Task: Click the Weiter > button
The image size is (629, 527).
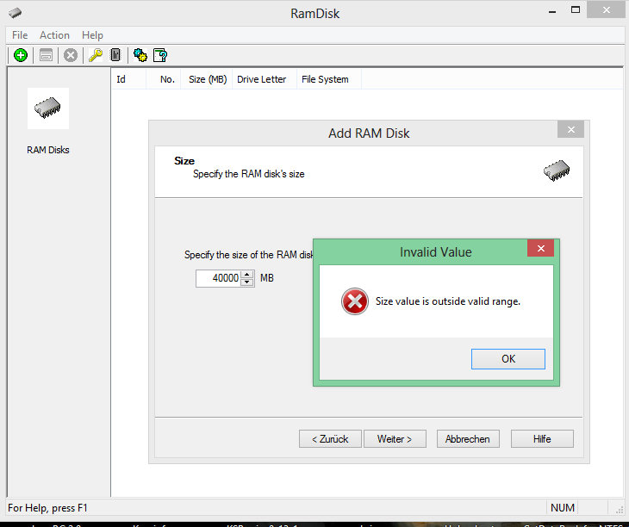Action: click(x=395, y=439)
